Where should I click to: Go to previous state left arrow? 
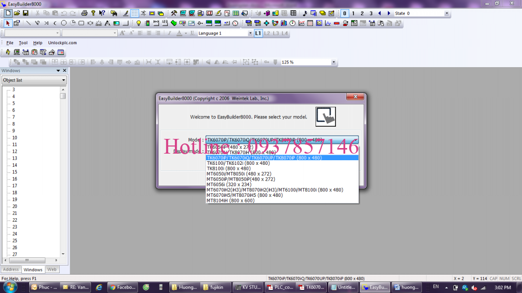[x=379, y=13]
